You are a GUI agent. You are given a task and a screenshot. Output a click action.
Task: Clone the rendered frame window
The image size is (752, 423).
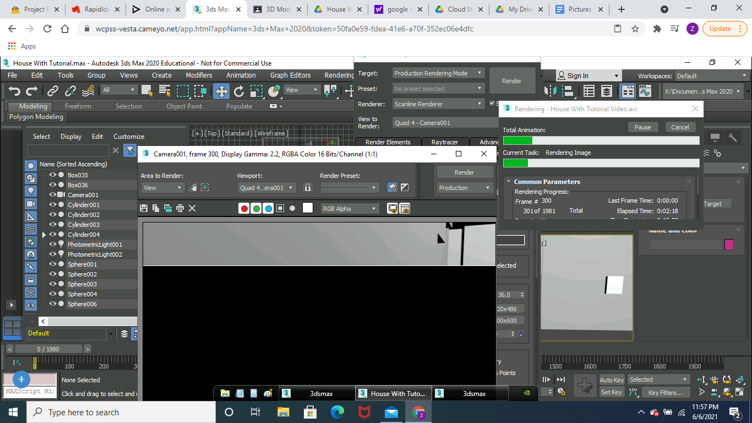[x=168, y=208]
